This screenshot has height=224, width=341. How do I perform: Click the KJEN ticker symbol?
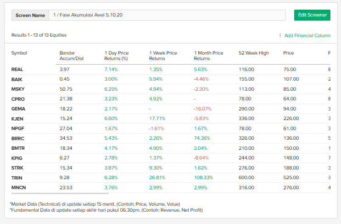[x=17, y=119]
